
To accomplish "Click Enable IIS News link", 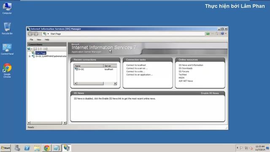I will (x=210, y=93).
